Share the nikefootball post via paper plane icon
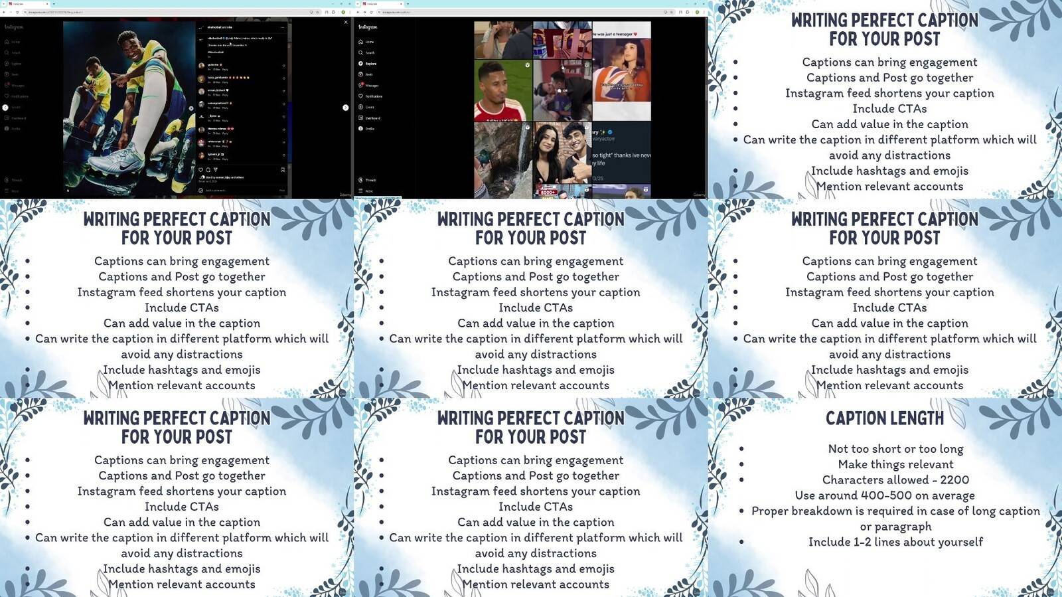The image size is (1062, 597). (x=216, y=169)
